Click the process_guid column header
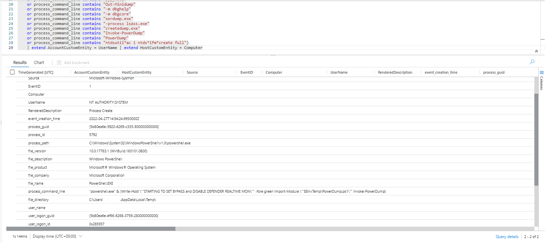The image size is (548, 243). tap(494, 72)
